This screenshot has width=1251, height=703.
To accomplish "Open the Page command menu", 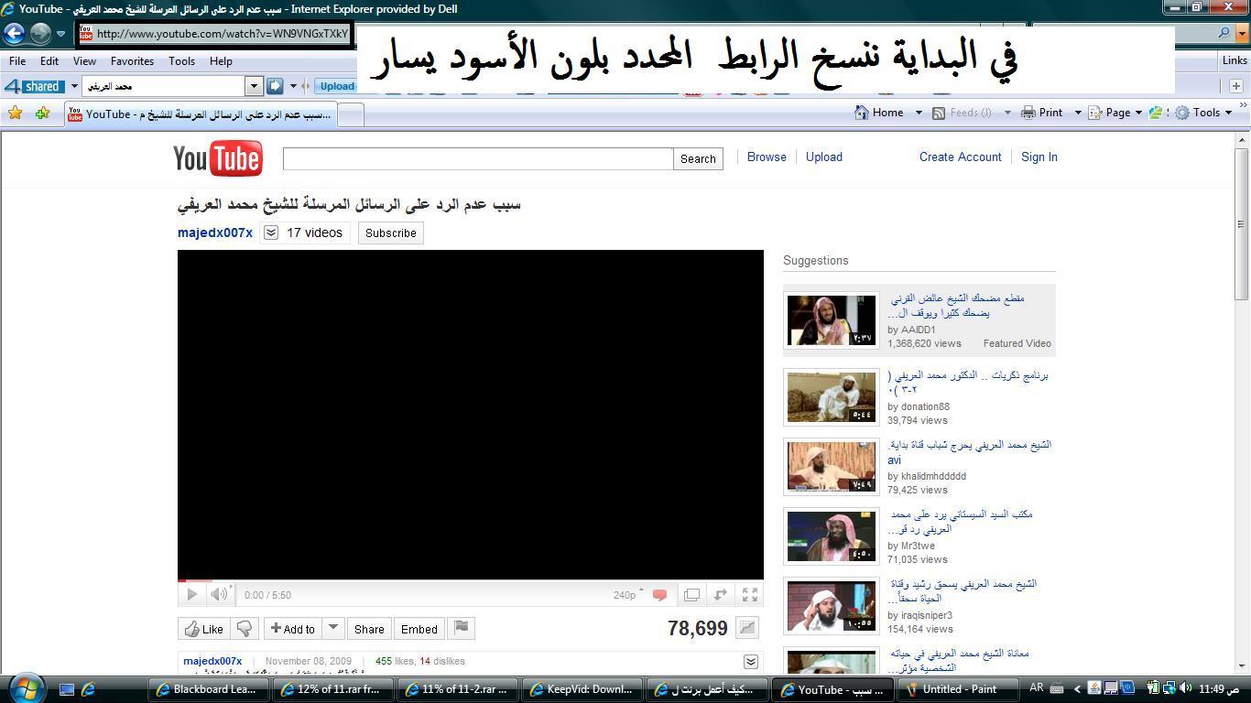I will (1116, 113).
